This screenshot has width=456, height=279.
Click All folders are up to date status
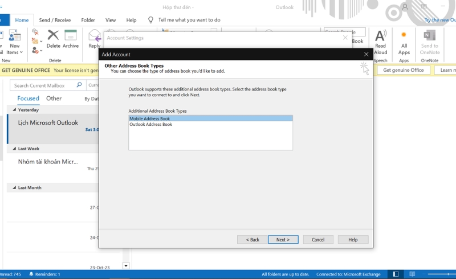(x=285, y=274)
